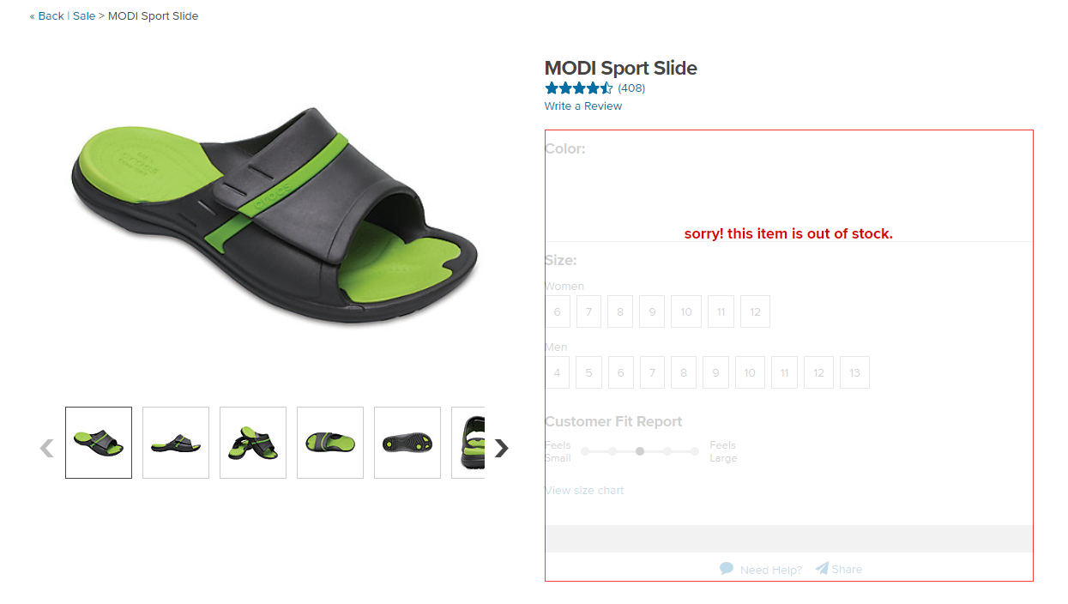Select the fourth thumbnail, top view
The height and width of the screenshot is (604, 1068).
(x=330, y=443)
